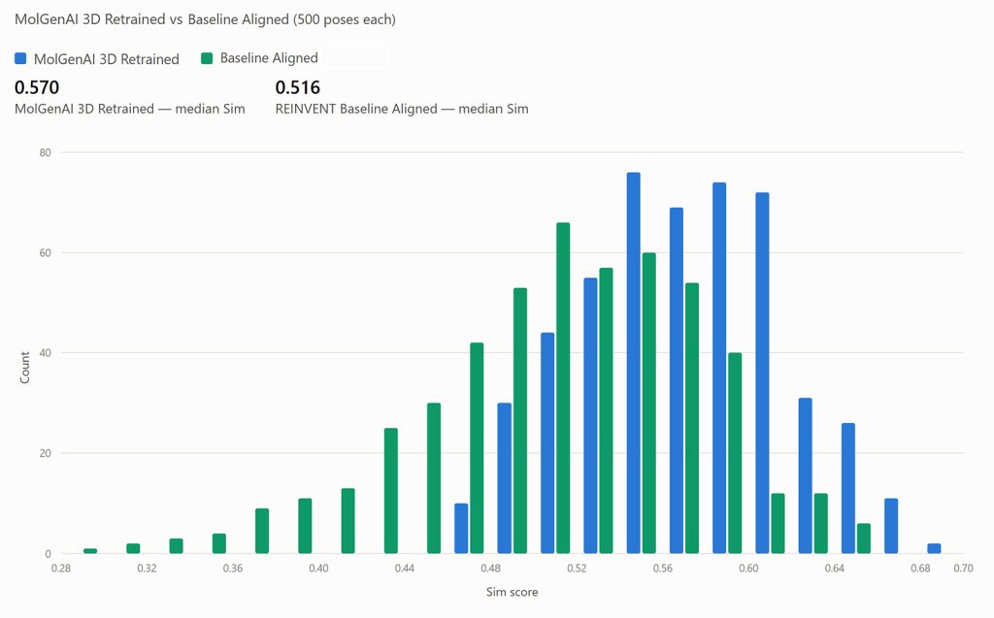Toggle the MolGenAI 3D Retrained legend label

point(107,59)
